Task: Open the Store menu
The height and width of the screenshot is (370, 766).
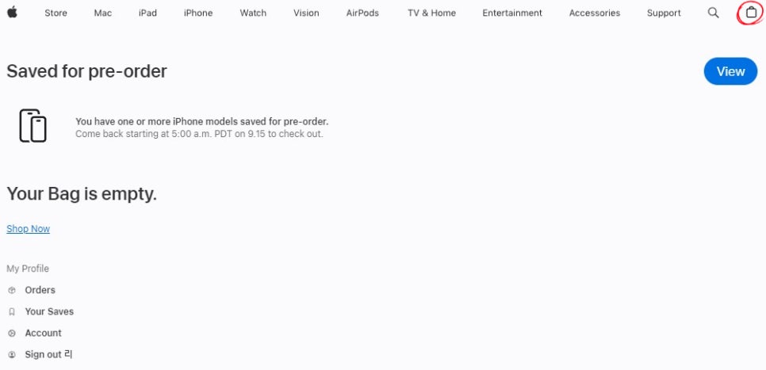Action: pyautogui.click(x=56, y=13)
